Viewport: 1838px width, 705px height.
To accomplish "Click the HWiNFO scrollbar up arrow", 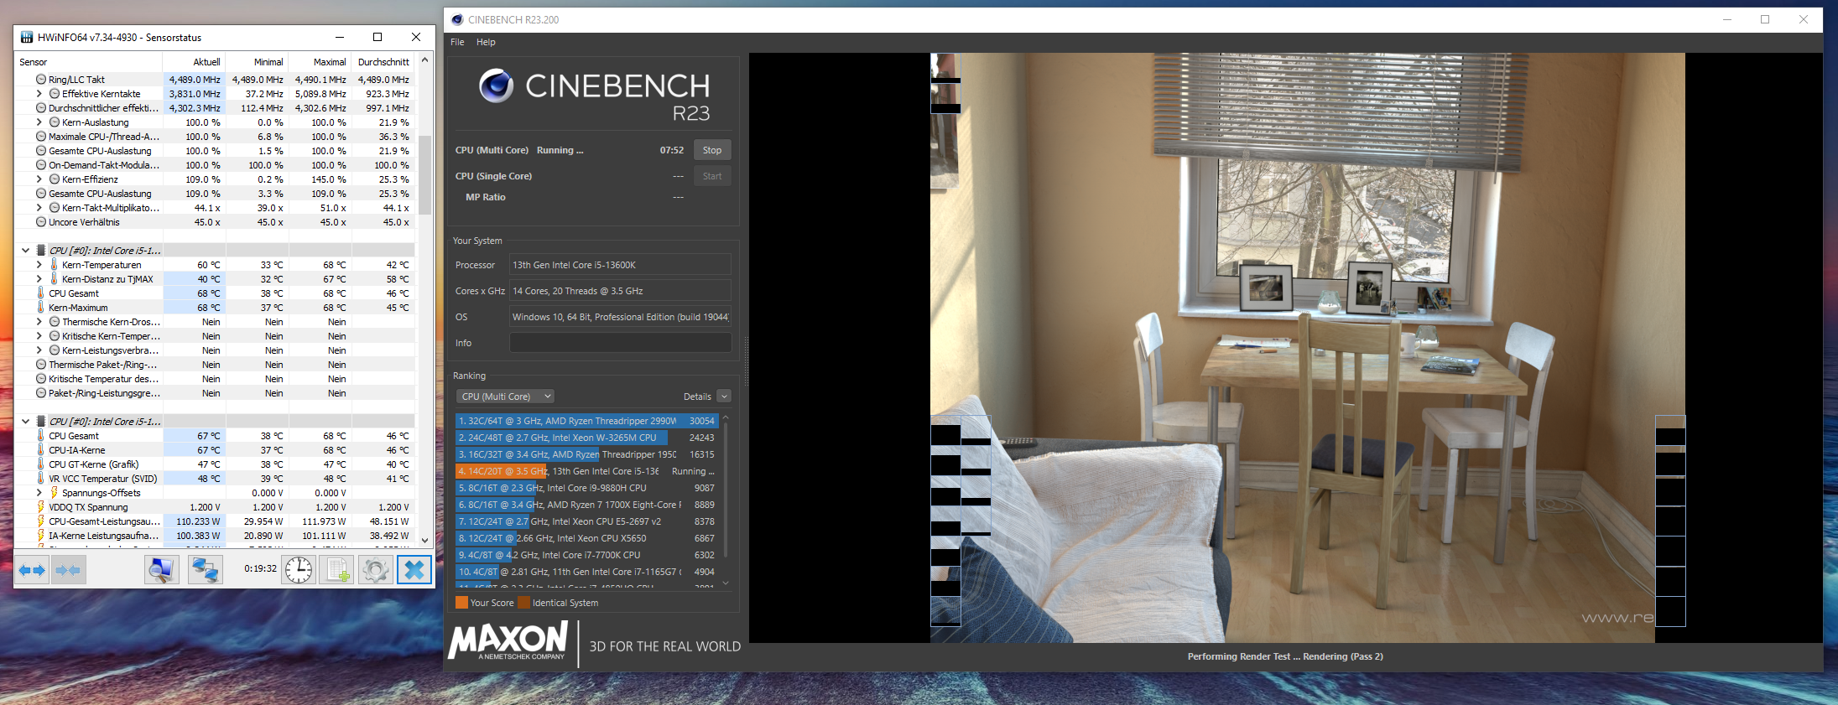I will pyautogui.click(x=424, y=60).
